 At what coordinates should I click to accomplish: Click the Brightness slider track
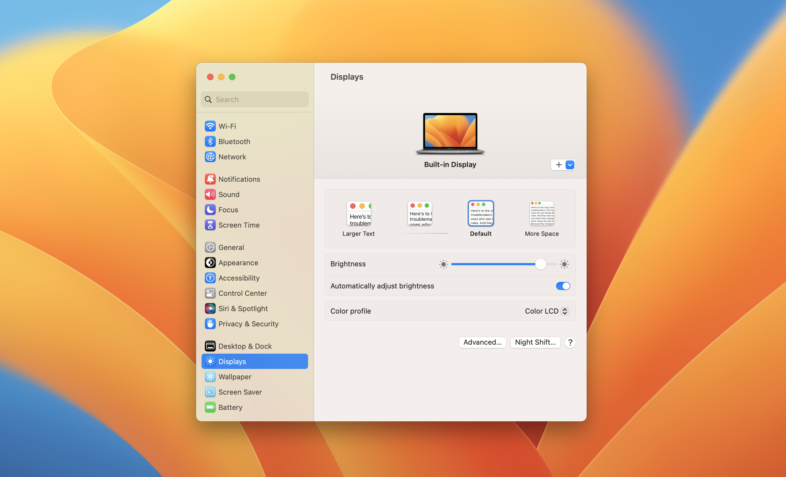pos(494,264)
